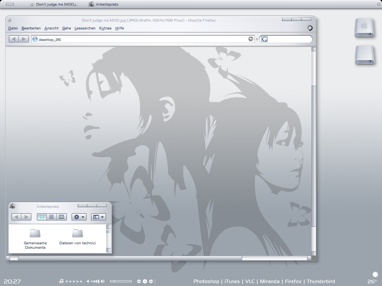382x286 pixels.
Task: Switch to Don't judge me MOD.j... taskbar item
Action: [x=54, y=4]
